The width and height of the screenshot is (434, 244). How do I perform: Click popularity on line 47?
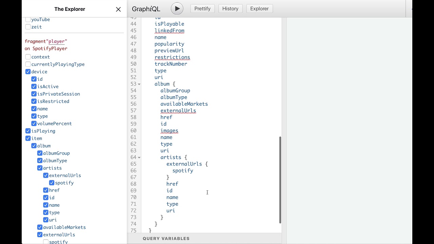point(170,44)
